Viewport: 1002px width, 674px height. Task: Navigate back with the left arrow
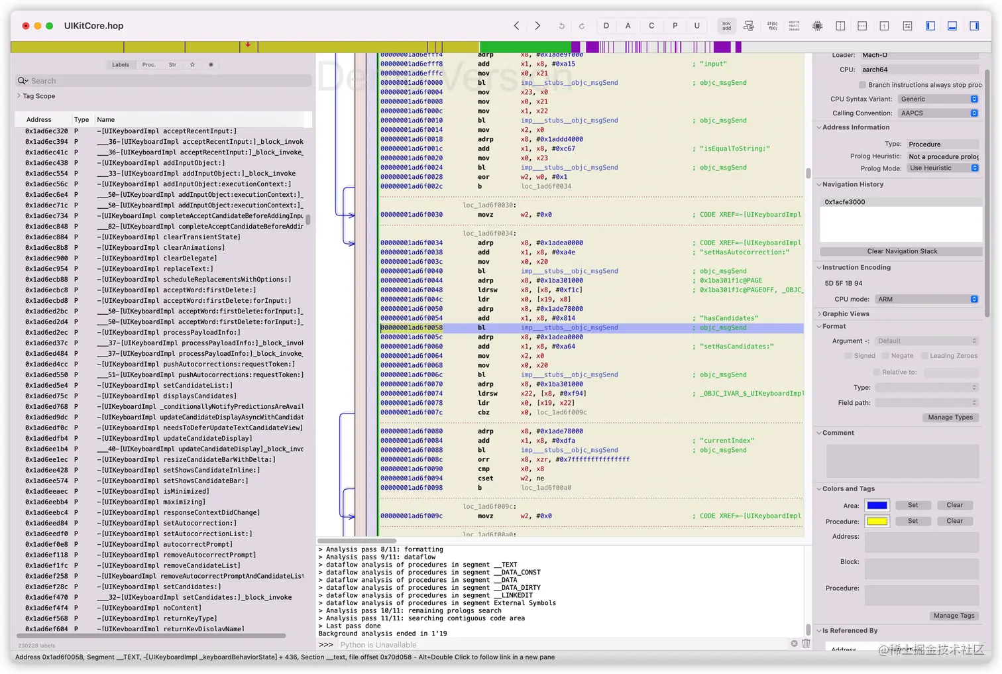[516, 26]
